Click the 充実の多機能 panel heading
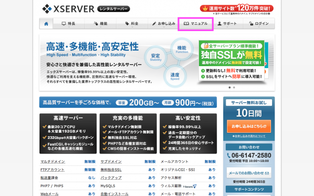Image resolution: width=314 pixels, height=196 pixels. (128, 118)
